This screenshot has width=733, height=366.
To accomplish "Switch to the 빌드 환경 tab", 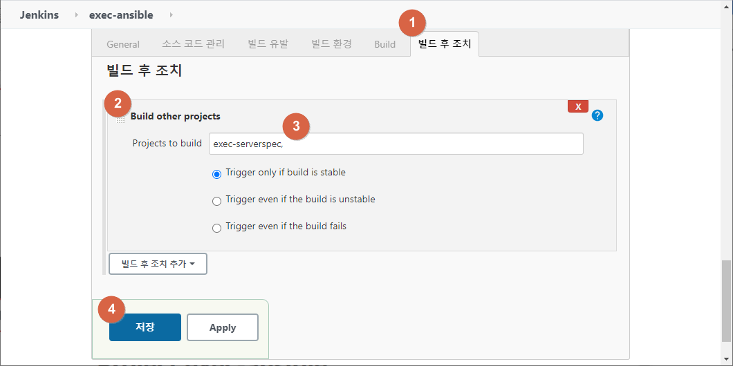I will coord(331,44).
